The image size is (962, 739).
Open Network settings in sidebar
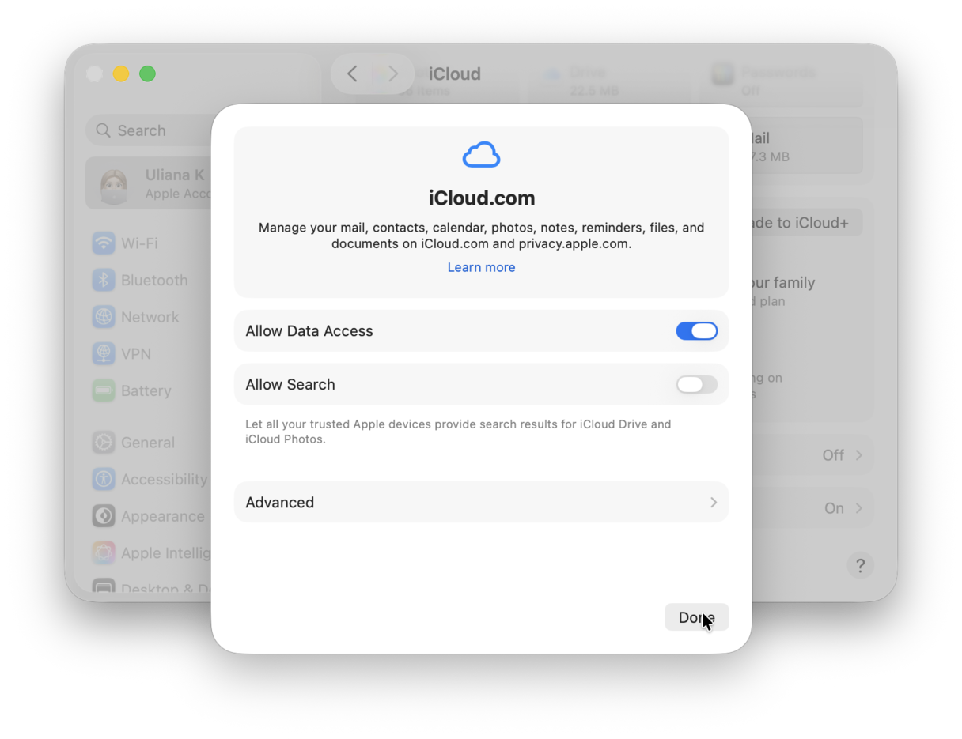tap(150, 317)
